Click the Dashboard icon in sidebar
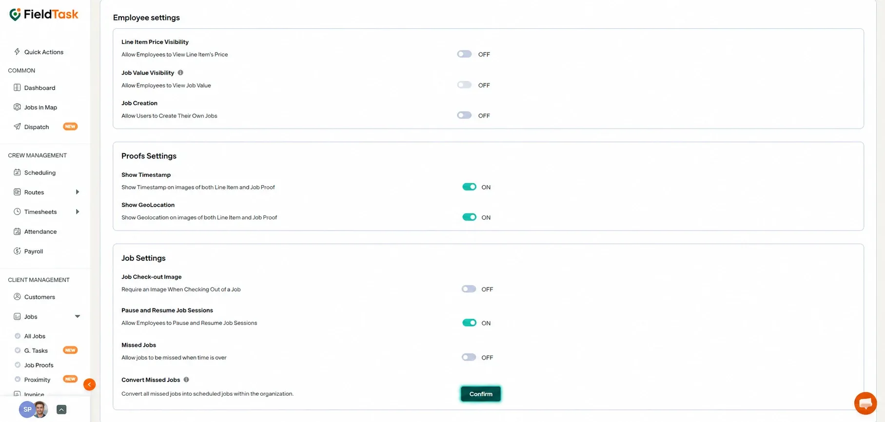 [17, 88]
